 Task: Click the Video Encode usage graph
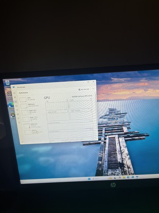[58, 117]
